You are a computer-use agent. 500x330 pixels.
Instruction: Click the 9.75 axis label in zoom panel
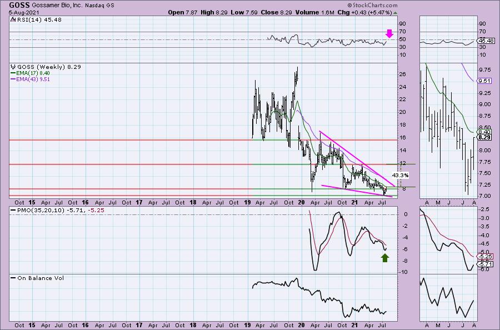pos(484,70)
